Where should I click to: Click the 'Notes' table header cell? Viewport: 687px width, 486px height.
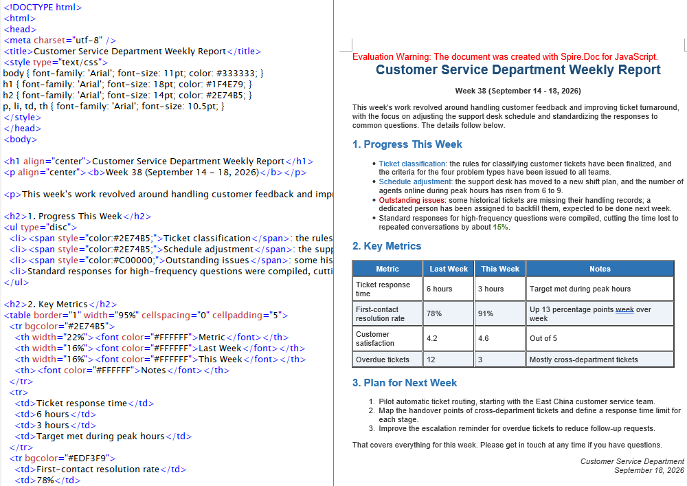[600, 269]
